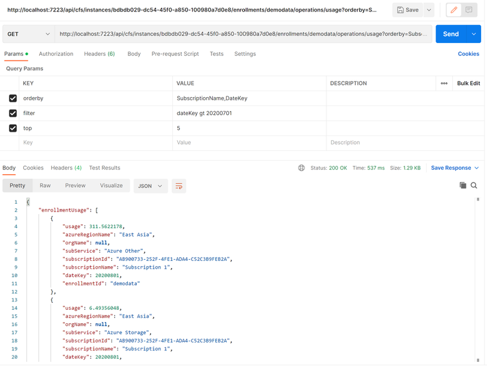Screen dimensions: 487x367
Task: Click the Status 200 OK text
Action: click(328, 168)
